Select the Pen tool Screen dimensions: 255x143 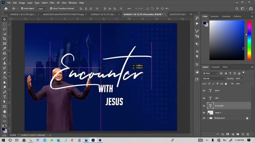pos(4,92)
